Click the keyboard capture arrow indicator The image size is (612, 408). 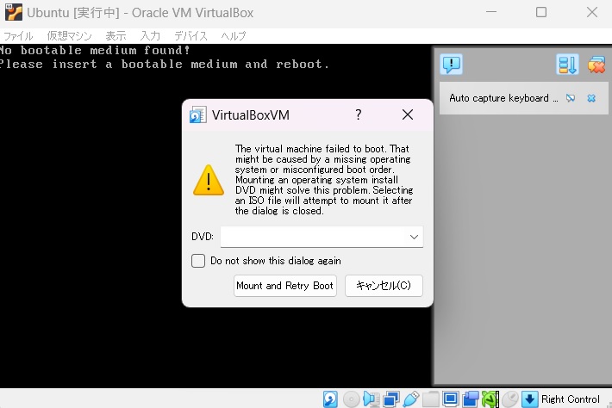click(530, 399)
